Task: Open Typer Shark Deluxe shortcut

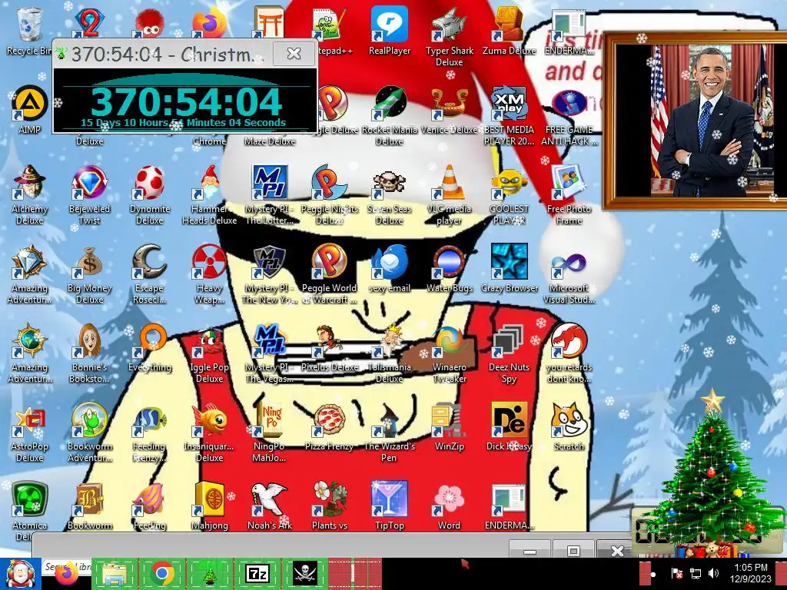Action: pyautogui.click(x=449, y=37)
